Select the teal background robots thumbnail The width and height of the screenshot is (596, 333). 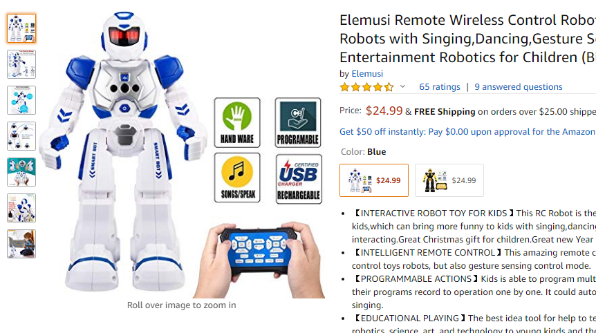(x=21, y=172)
